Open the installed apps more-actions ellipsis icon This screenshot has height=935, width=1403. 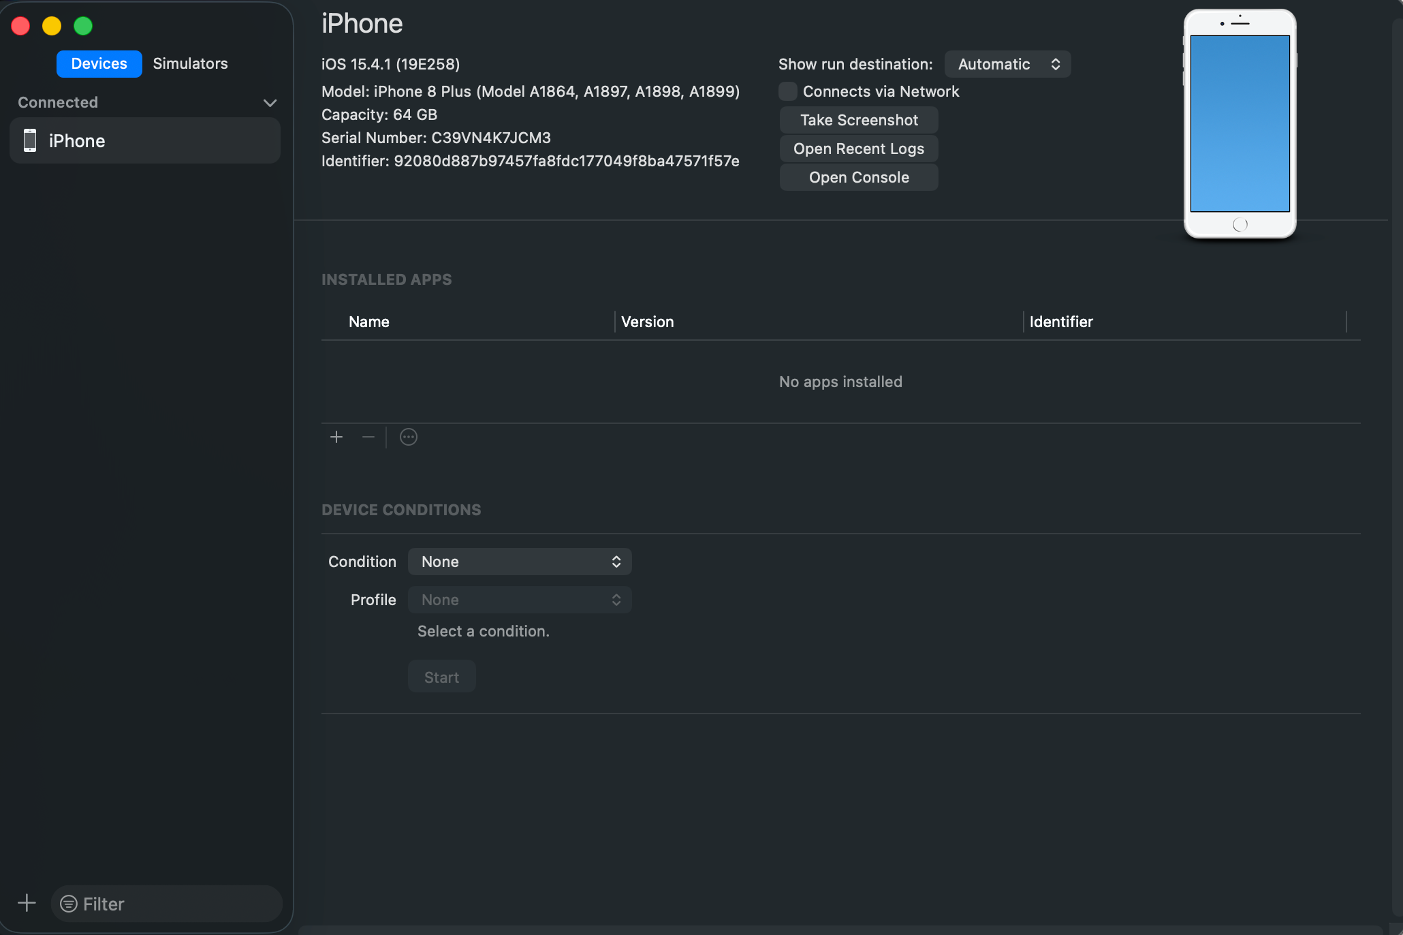[x=409, y=437]
